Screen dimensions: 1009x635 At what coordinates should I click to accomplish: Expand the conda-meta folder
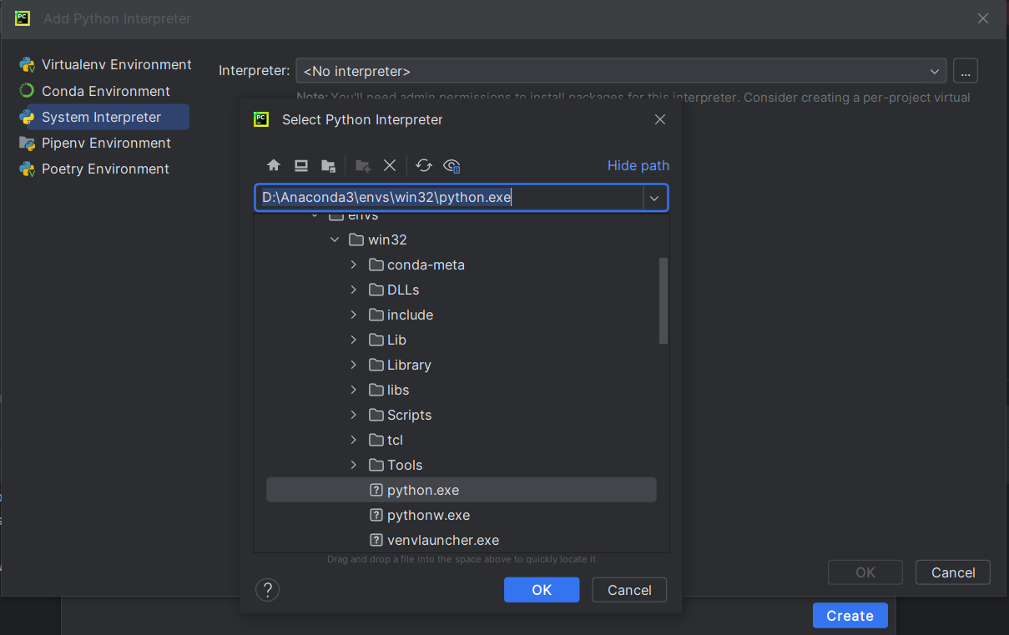pyautogui.click(x=354, y=265)
